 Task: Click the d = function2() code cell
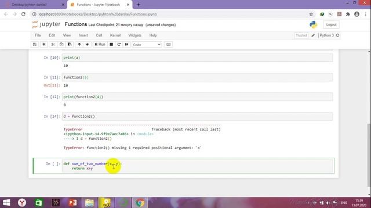point(197,117)
